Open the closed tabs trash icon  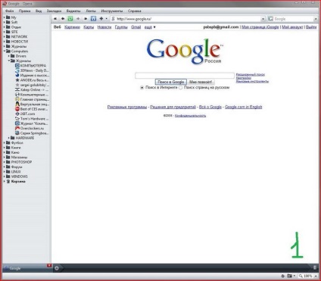pos(315,267)
